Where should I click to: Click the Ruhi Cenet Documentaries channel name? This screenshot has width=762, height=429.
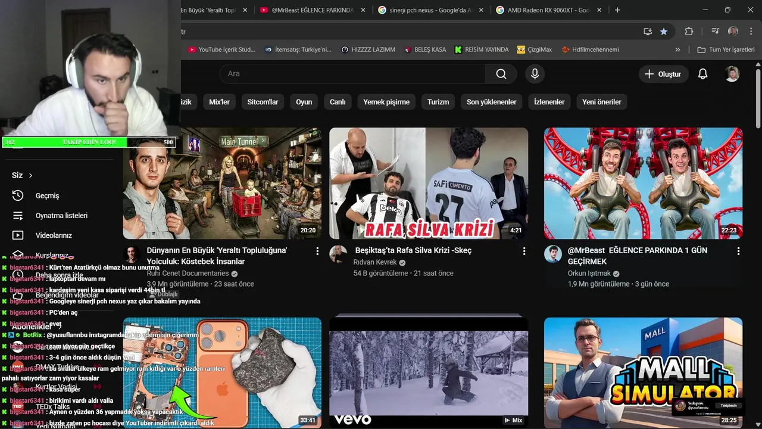188,273
